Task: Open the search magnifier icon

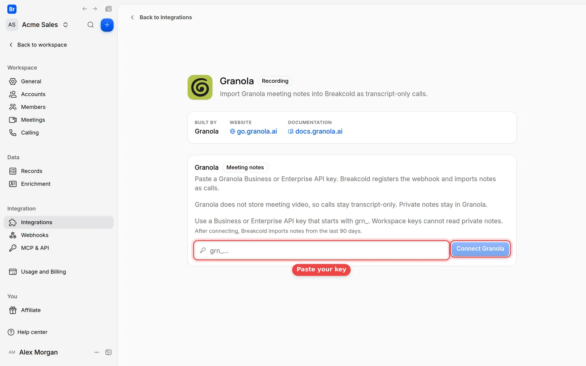Action: pyautogui.click(x=90, y=25)
